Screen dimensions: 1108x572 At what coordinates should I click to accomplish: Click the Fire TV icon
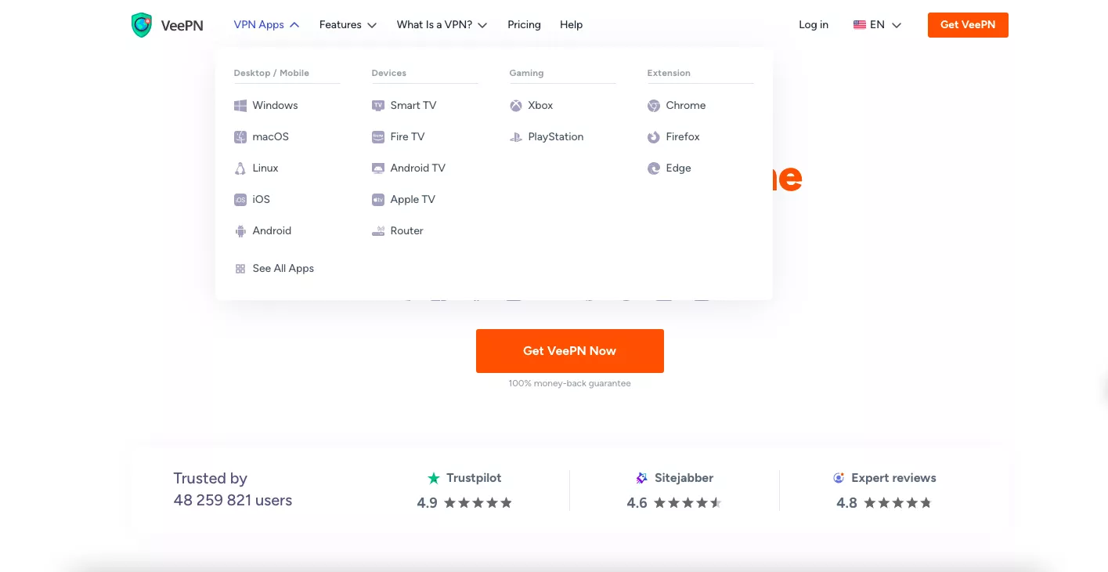(378, 137)
